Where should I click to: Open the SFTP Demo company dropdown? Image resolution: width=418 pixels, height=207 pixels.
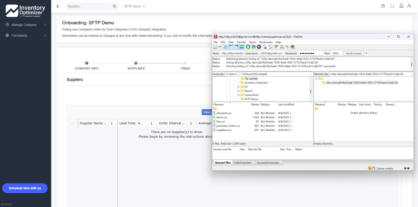[135, 6]
